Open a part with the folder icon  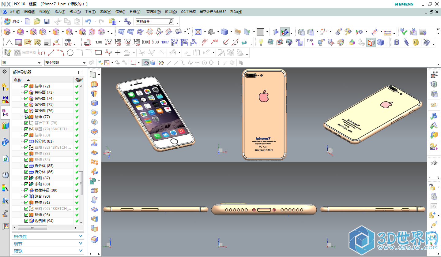(x=37, y=21)
